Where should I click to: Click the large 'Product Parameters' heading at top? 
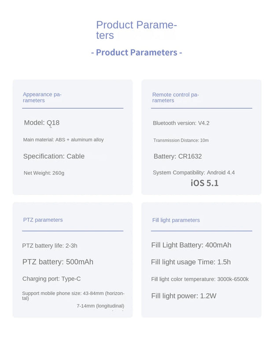[136, 30]
